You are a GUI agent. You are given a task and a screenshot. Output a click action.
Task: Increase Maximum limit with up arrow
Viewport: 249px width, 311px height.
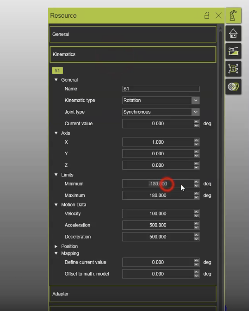tap(196, 194)
